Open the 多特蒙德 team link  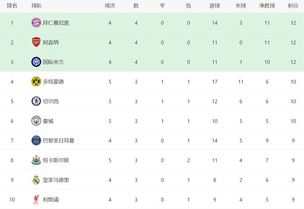click(x=53, y=81)
